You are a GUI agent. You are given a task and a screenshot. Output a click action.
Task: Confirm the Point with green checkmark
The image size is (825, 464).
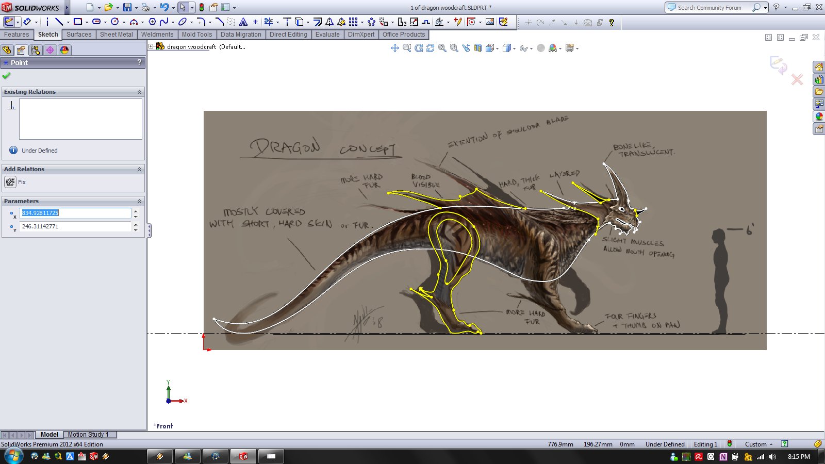[x=6, y=76]
